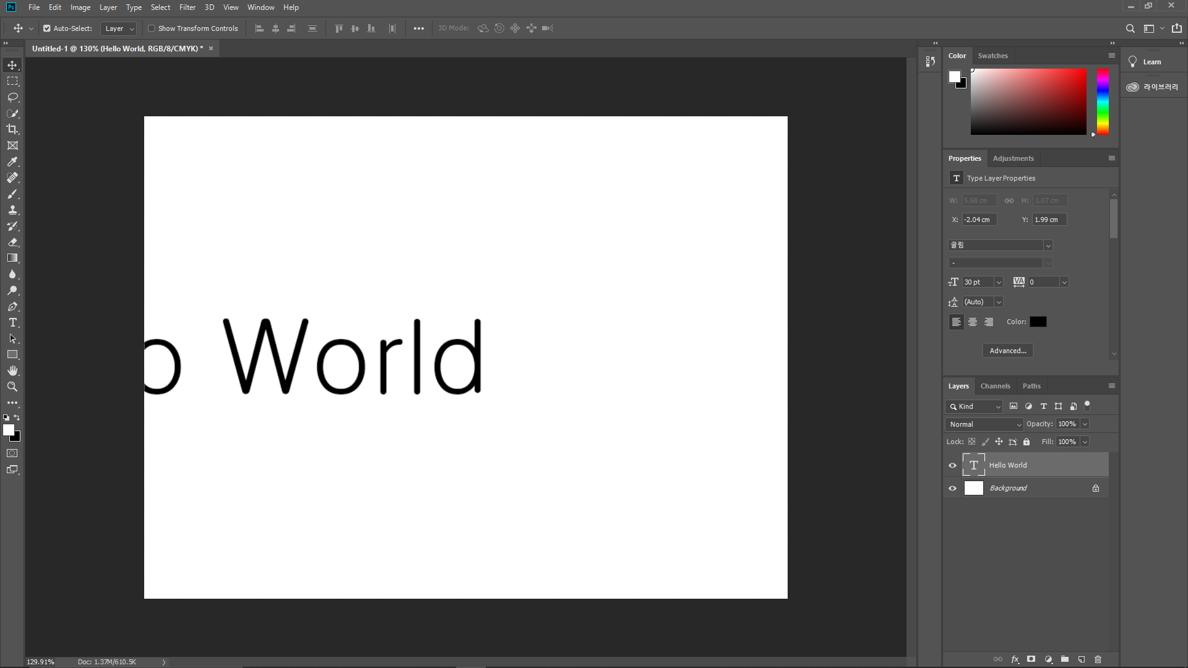This screenshot has width=1188, height=668.
Task: Select the Lasso tool
Action: (x=12, y=98)
